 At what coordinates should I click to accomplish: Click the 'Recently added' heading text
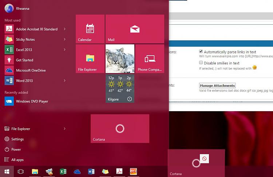[x=16, y=93]
